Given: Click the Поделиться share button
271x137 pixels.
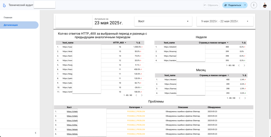Looking at the screenshot, I should 232,5.
